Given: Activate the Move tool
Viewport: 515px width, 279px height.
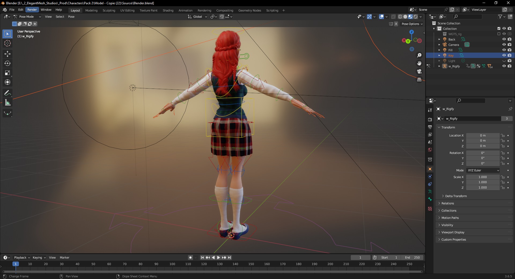Looking at the screenshot, I should point(8,54).
